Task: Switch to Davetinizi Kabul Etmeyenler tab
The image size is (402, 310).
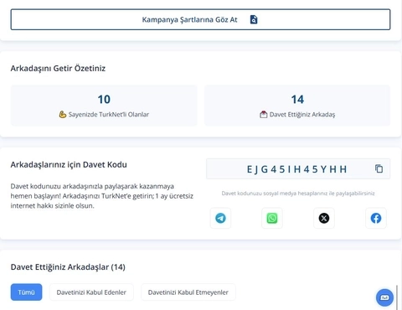Action: [x=188, y=292]
